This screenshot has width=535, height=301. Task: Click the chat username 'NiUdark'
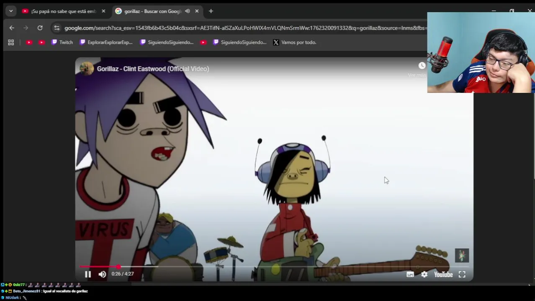coord(12,298)
